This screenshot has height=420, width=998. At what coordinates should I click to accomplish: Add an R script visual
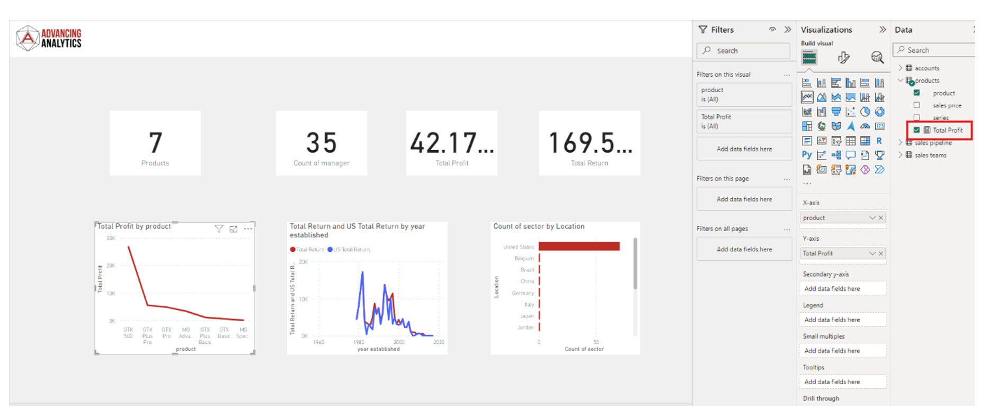coord(879,141)
